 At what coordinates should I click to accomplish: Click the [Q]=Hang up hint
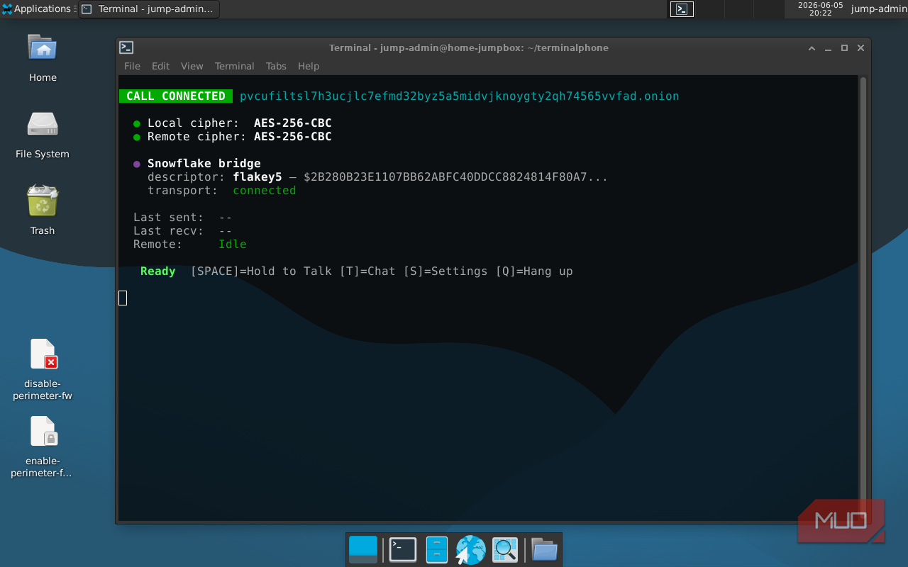tap(534, 271)
